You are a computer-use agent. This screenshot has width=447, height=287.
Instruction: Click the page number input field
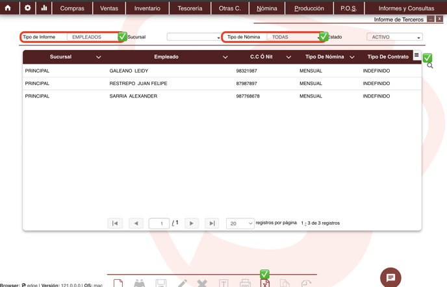pyautogui.click(x=159, y=223)
